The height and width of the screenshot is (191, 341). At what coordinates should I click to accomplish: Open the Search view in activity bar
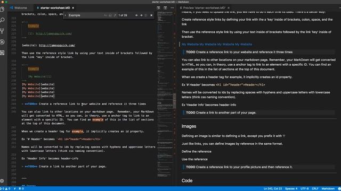(x=2, y=20)
